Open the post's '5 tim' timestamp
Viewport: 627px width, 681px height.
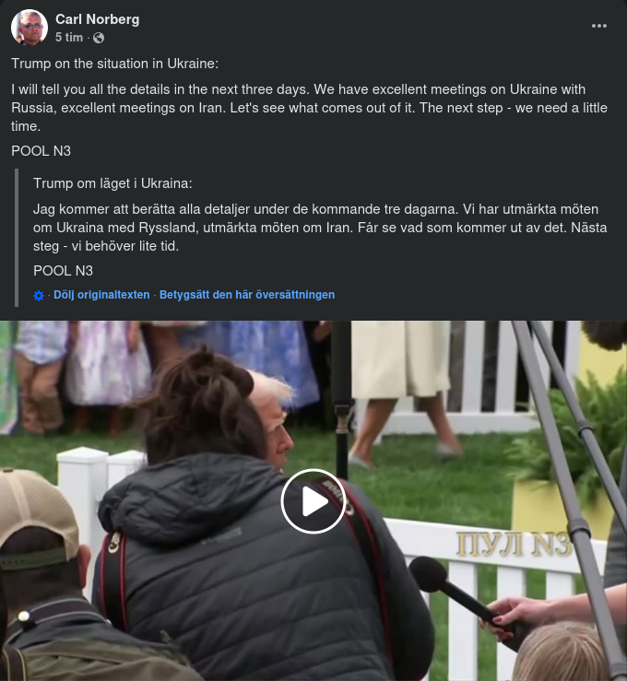tap(69, 38)
